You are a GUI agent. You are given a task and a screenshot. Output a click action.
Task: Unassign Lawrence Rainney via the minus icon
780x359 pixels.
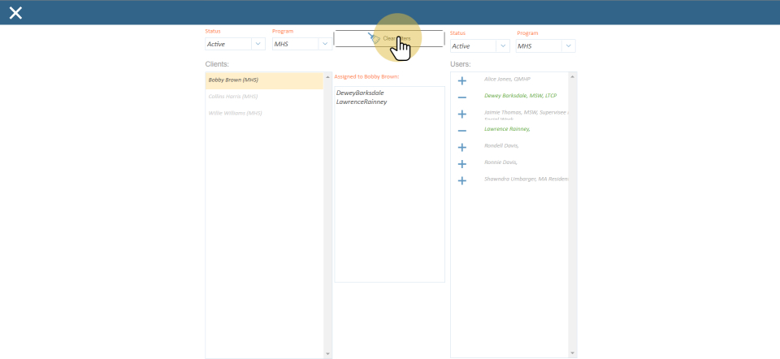pos(461,131)
